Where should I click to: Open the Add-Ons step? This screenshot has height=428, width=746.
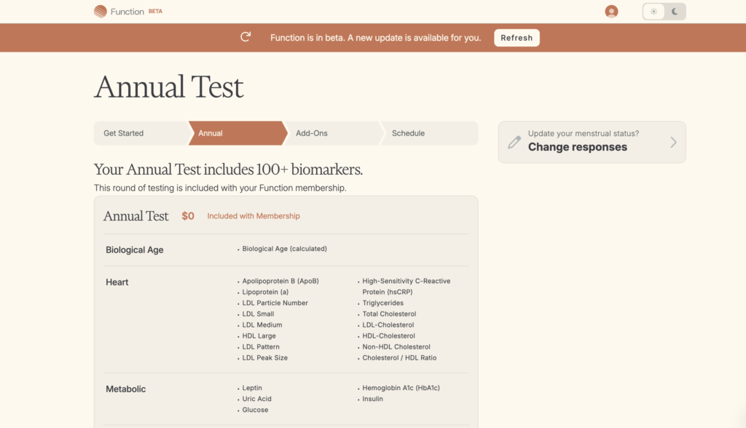(333, 133)
